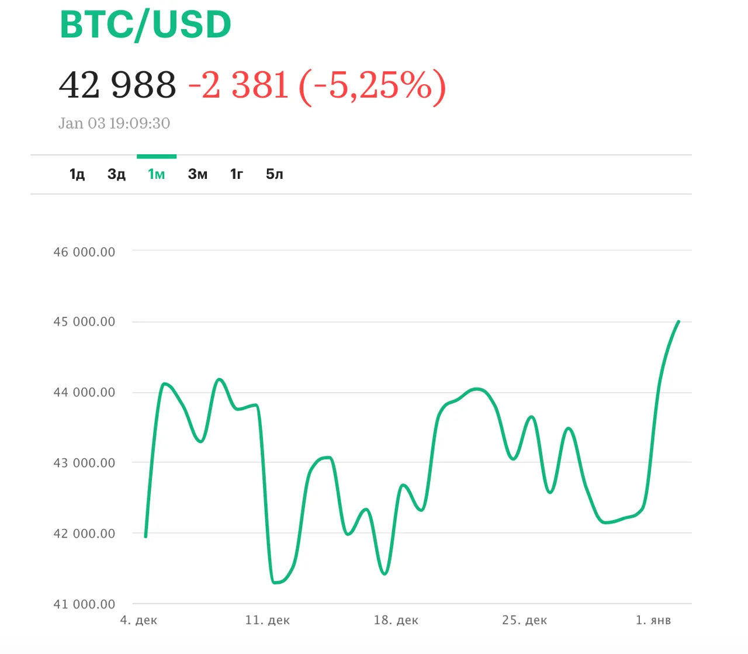This screenshot has width=748, height=654.
Task: Click the 11. дек date label
Action: [x=268, y=620]
